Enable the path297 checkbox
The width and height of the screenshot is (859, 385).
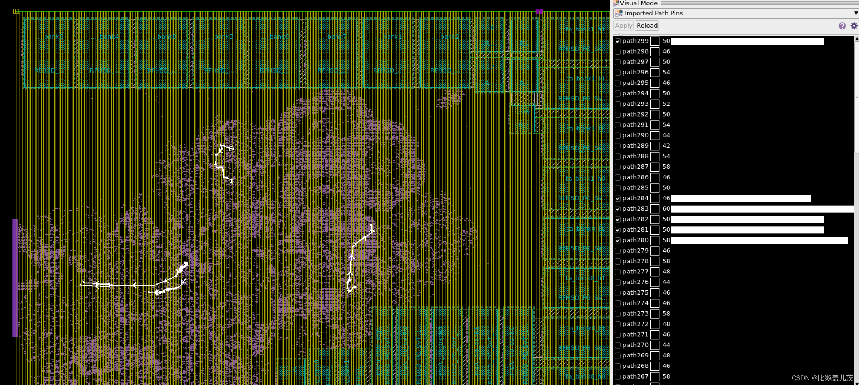(x=618, y=62)
